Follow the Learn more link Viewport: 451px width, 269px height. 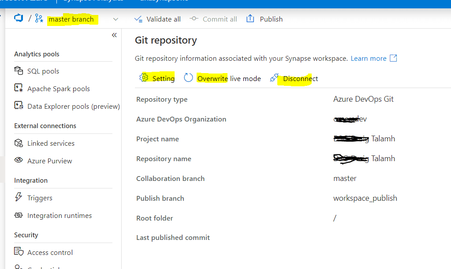tap(369, 59)
